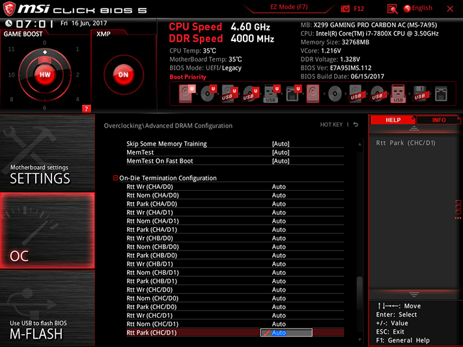Screen dimensions: 463x347
Task: Collapse On-Die Termination Configuration section
Action: tap(115, 178)
